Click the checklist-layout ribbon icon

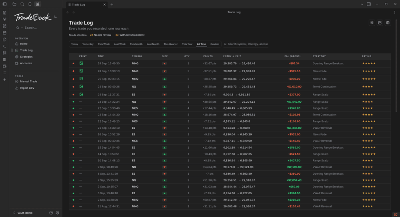point(4,53)
